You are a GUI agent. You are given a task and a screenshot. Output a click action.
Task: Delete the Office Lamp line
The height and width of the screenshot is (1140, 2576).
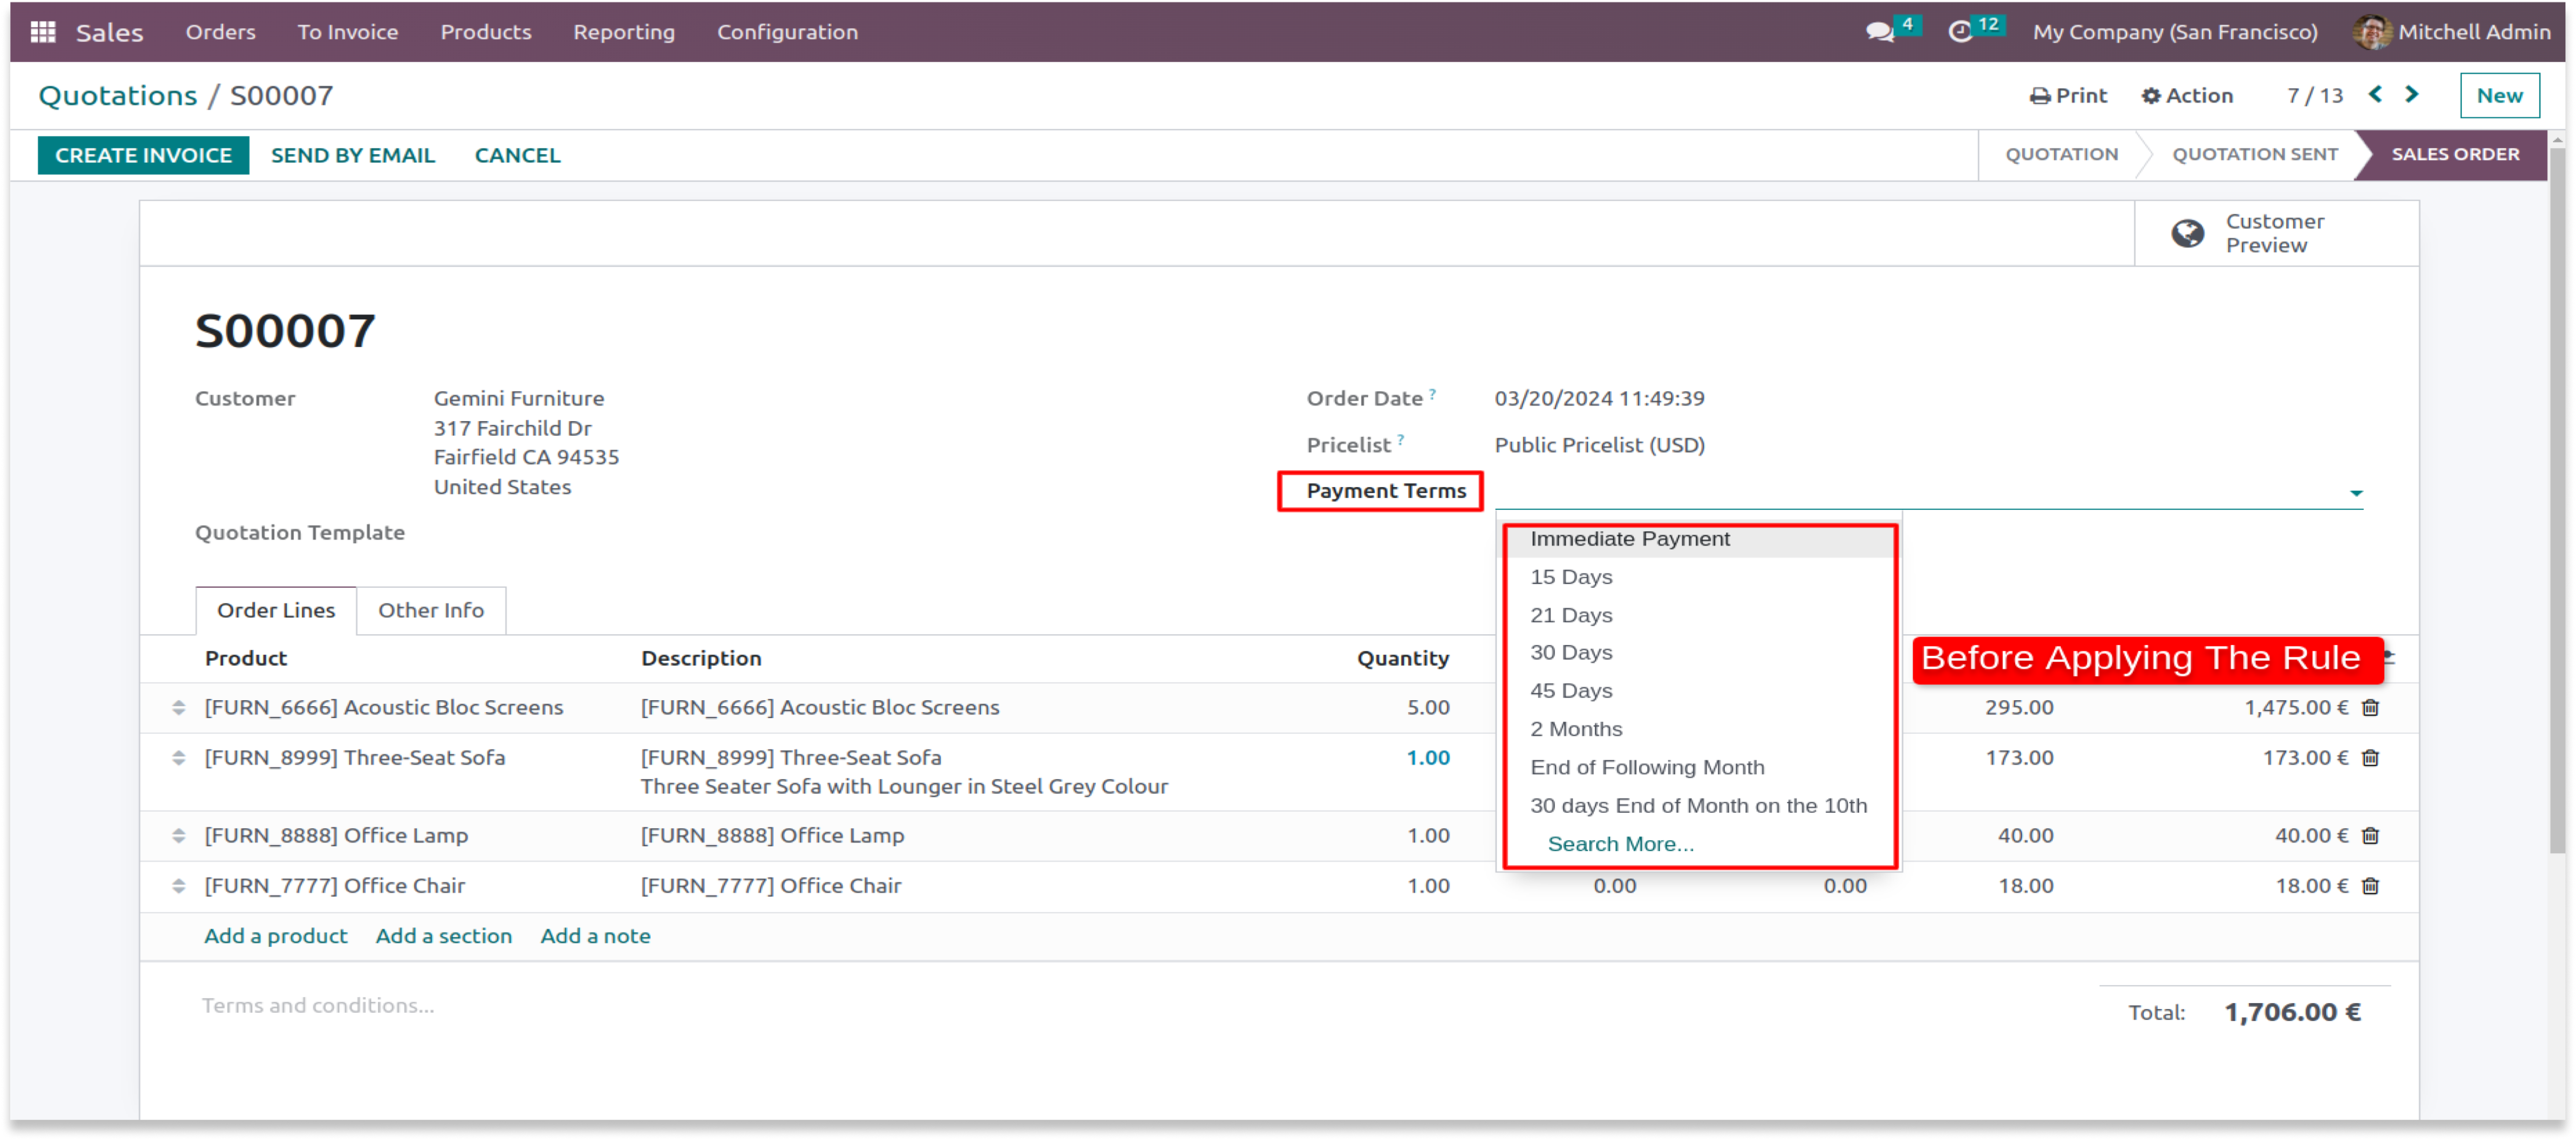(x=2370, y=836)
